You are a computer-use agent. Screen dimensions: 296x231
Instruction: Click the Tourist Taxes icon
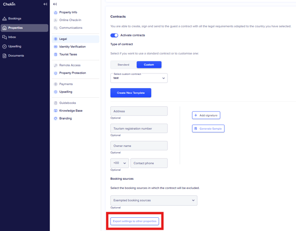[56, 54]
